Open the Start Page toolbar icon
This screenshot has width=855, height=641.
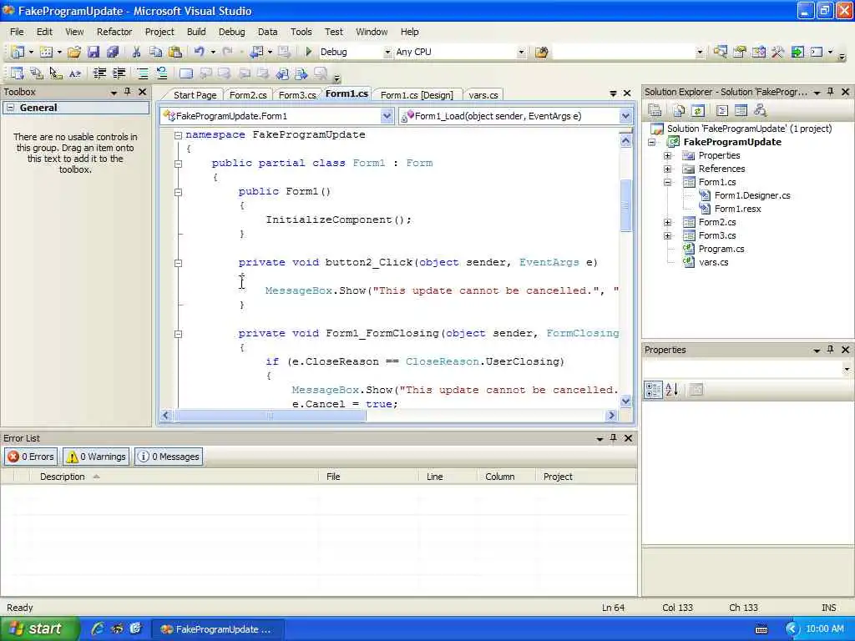click(797, 52)
